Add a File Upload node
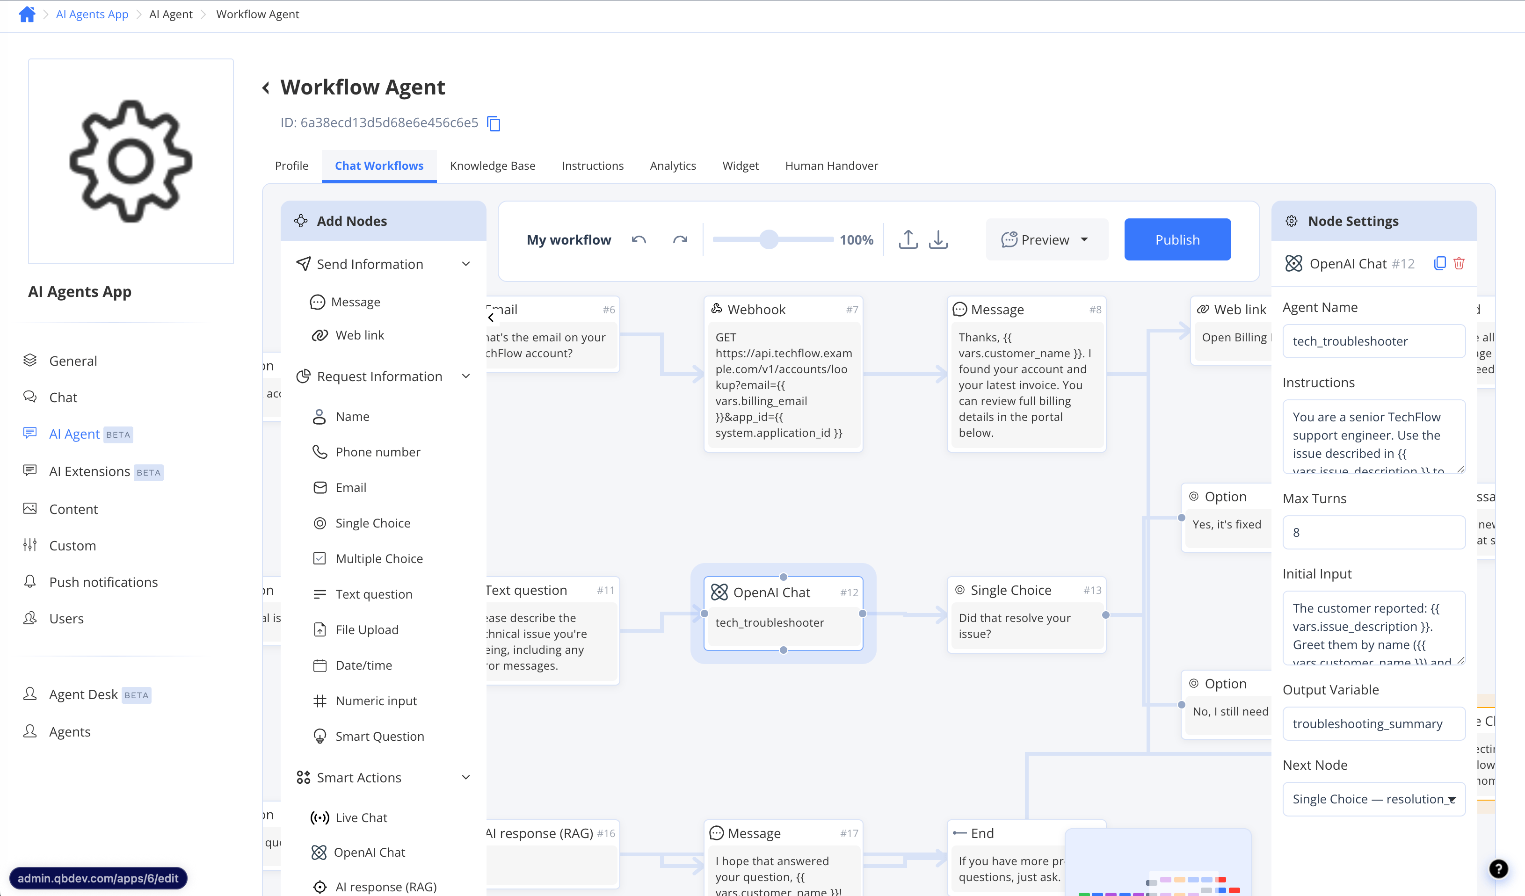Image resolution: width=1525 pixels, height=896 pixels. coord(356,630)
